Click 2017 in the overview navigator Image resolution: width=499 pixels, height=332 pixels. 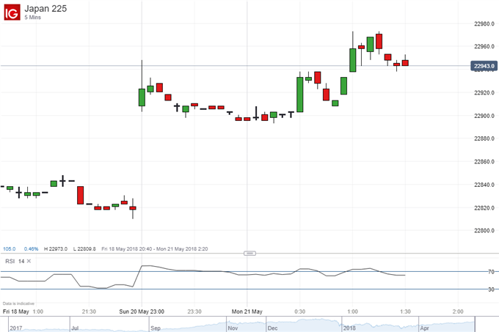(16, 328)
